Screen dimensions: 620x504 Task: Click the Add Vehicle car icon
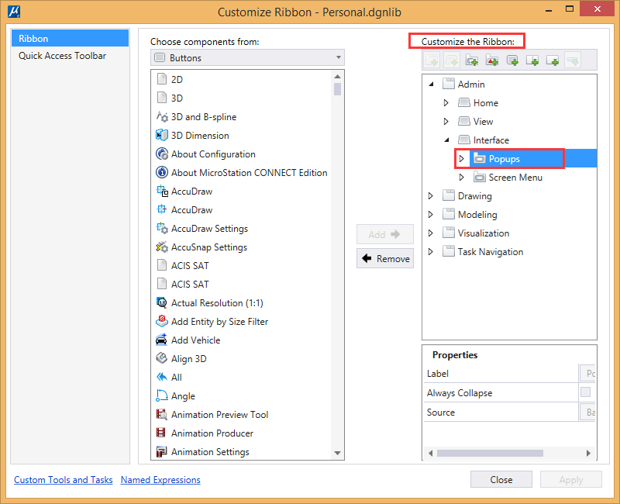(162, 340)
